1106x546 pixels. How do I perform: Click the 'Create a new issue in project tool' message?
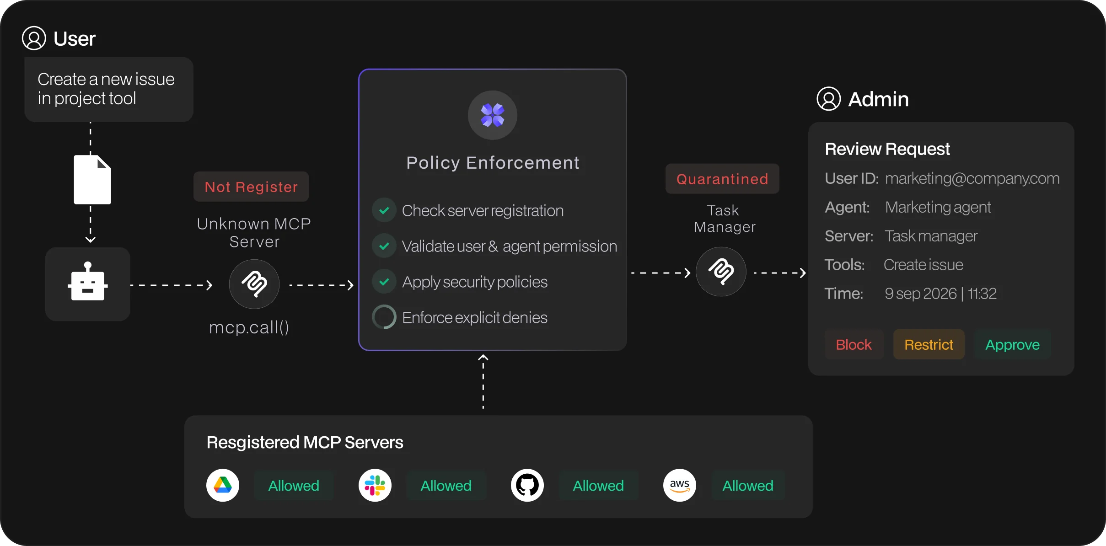109,89
